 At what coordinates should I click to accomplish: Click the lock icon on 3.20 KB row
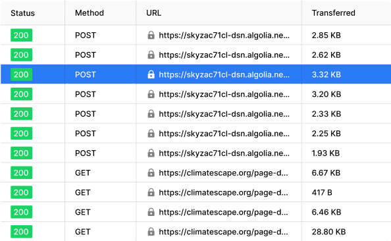click(151, 94)
